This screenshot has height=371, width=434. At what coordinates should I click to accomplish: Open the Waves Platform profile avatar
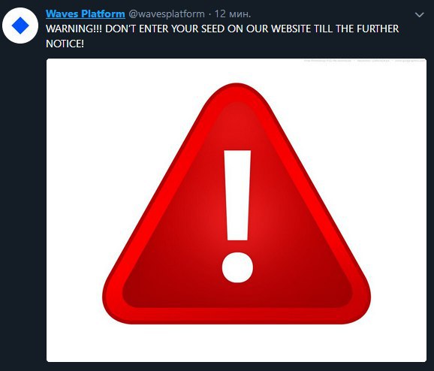pyautogui.click(x=20, y=26)
